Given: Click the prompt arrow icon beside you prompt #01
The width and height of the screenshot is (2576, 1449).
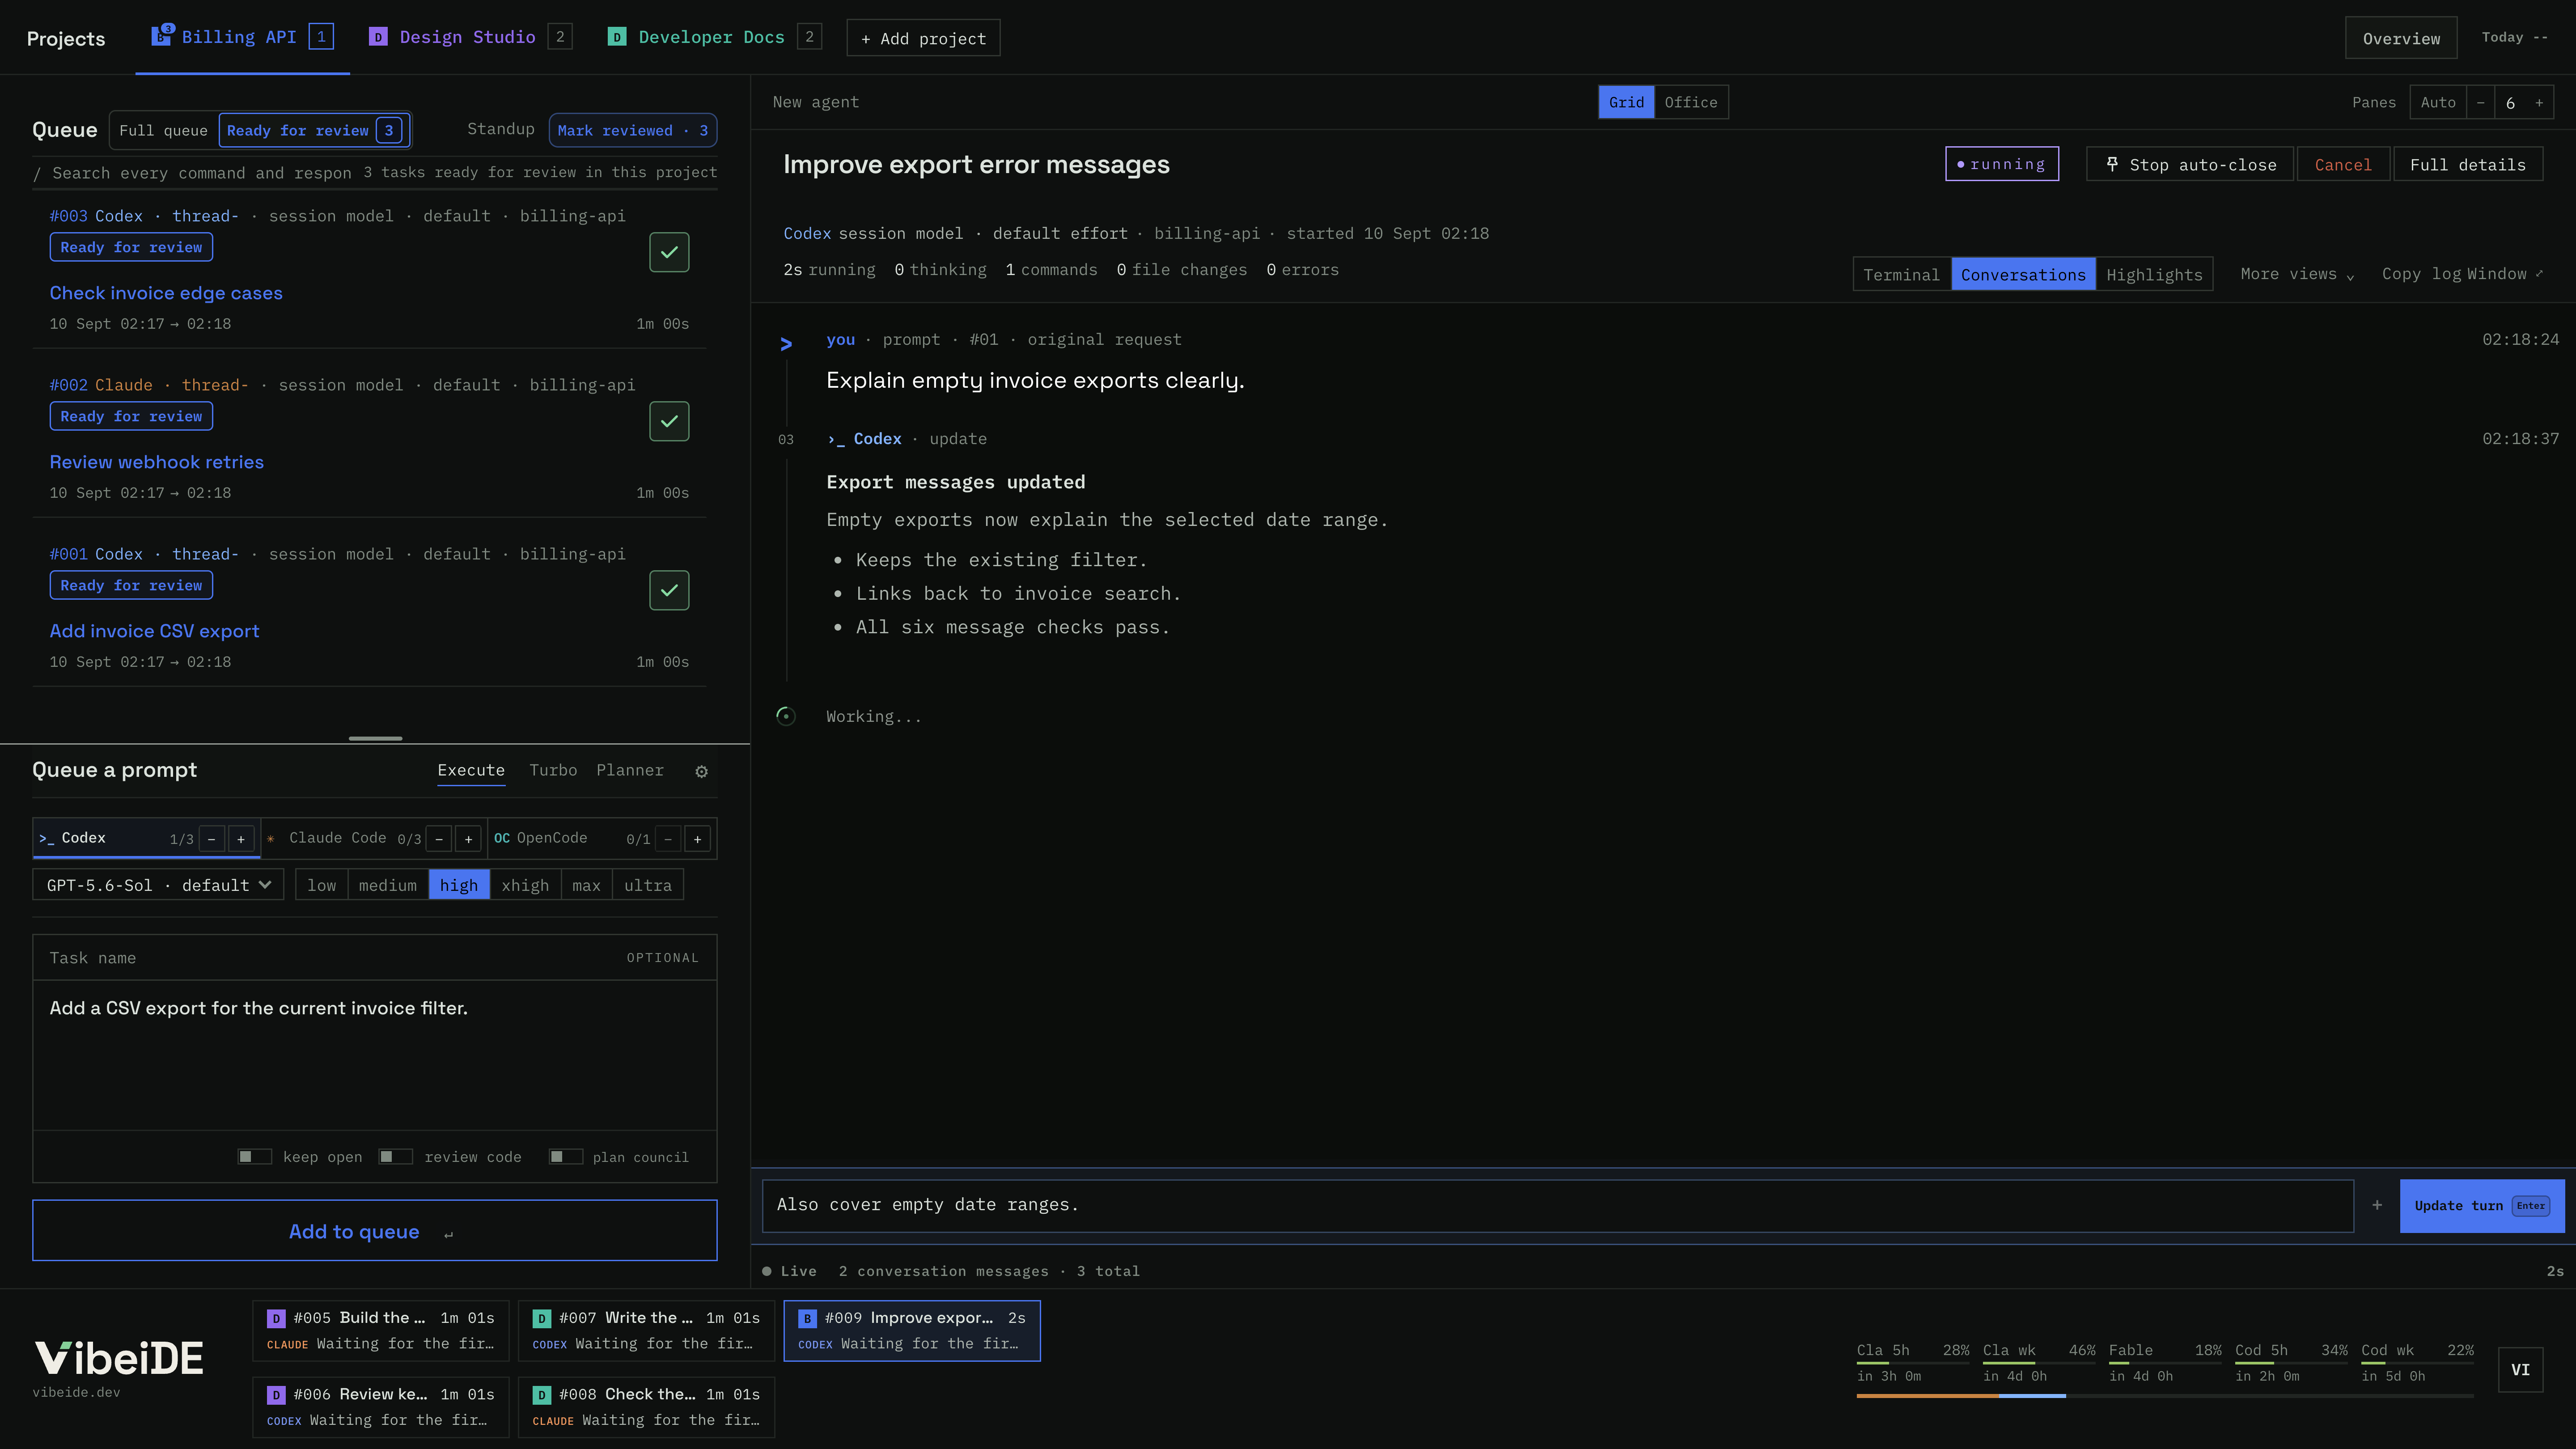Looking at the screenshot, I should [786, 344].
